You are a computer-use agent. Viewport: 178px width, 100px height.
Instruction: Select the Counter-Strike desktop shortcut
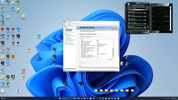click(122, 64)
